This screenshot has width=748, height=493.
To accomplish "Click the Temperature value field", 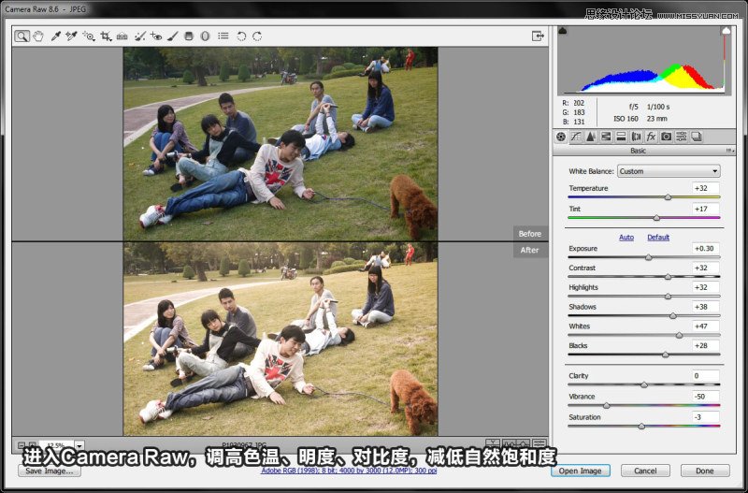I will point(705,188).
